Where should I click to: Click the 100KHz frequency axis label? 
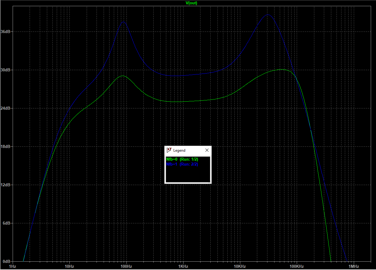pos(297,266)
